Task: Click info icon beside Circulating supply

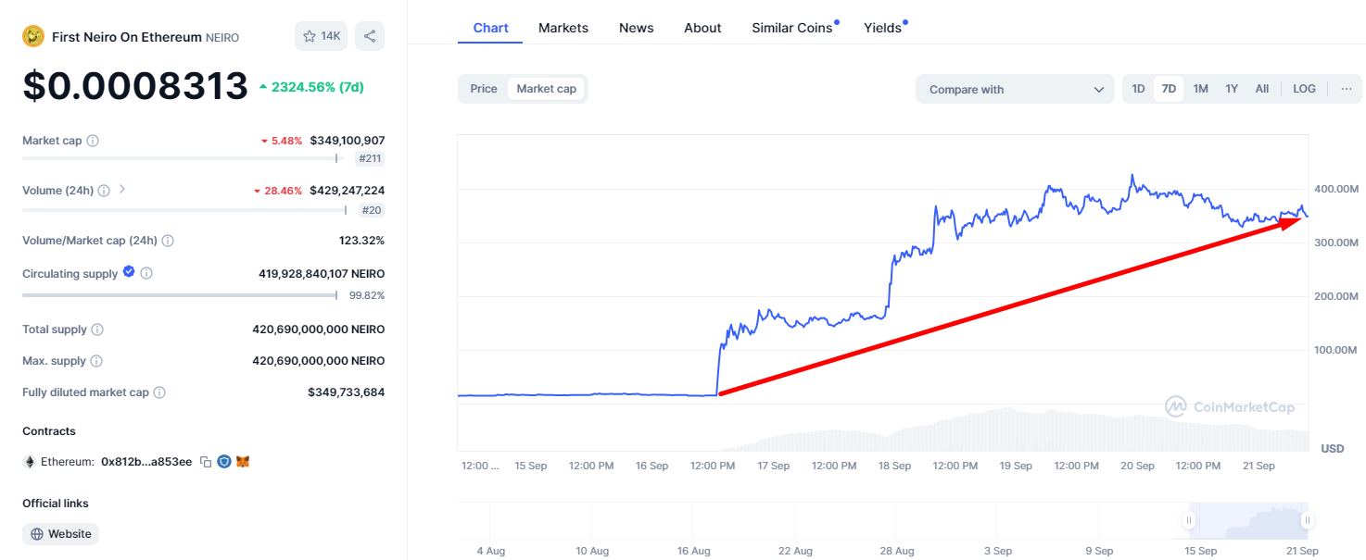Action: pos(146,273)
